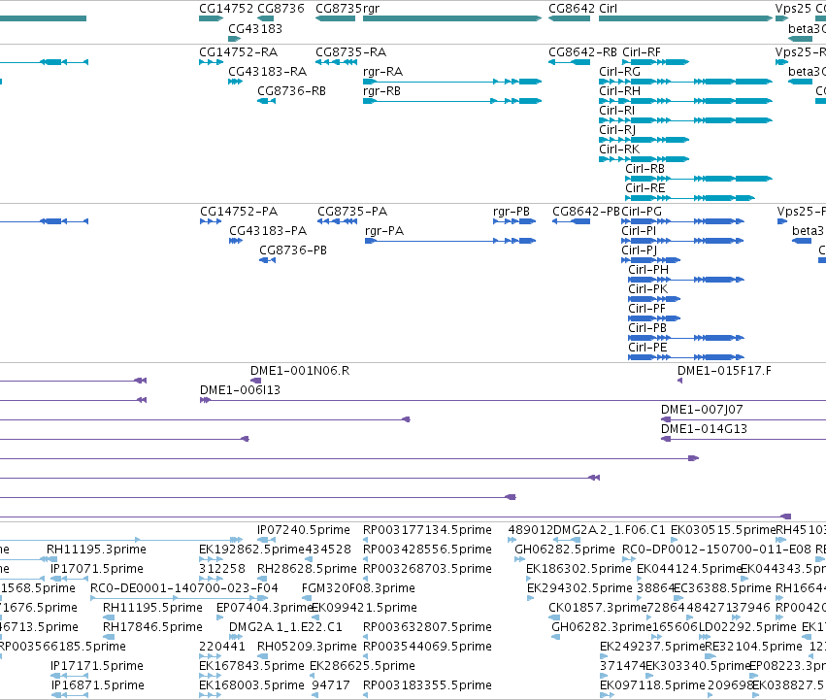Select the EK286625.5prime EST label
826x700 pixels.
(x=362, y=666)
